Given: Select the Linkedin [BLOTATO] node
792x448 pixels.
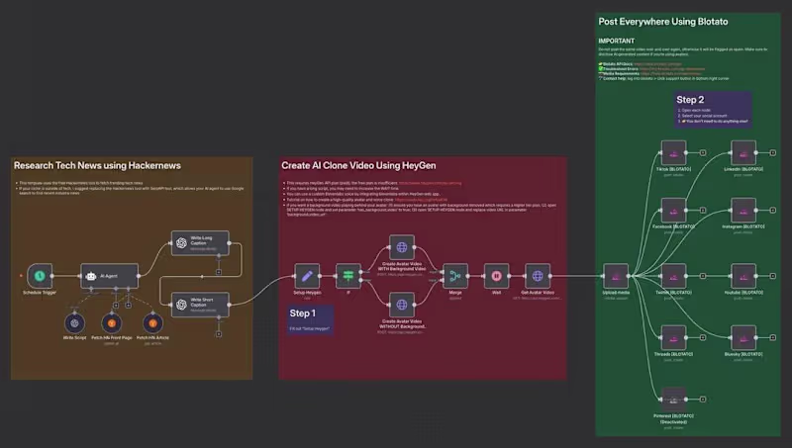Looking at the screenshot, I should 743,153.
